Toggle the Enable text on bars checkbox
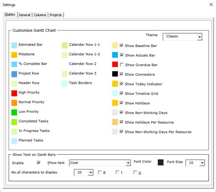The image size is (216, 192). tap(39, 162)
